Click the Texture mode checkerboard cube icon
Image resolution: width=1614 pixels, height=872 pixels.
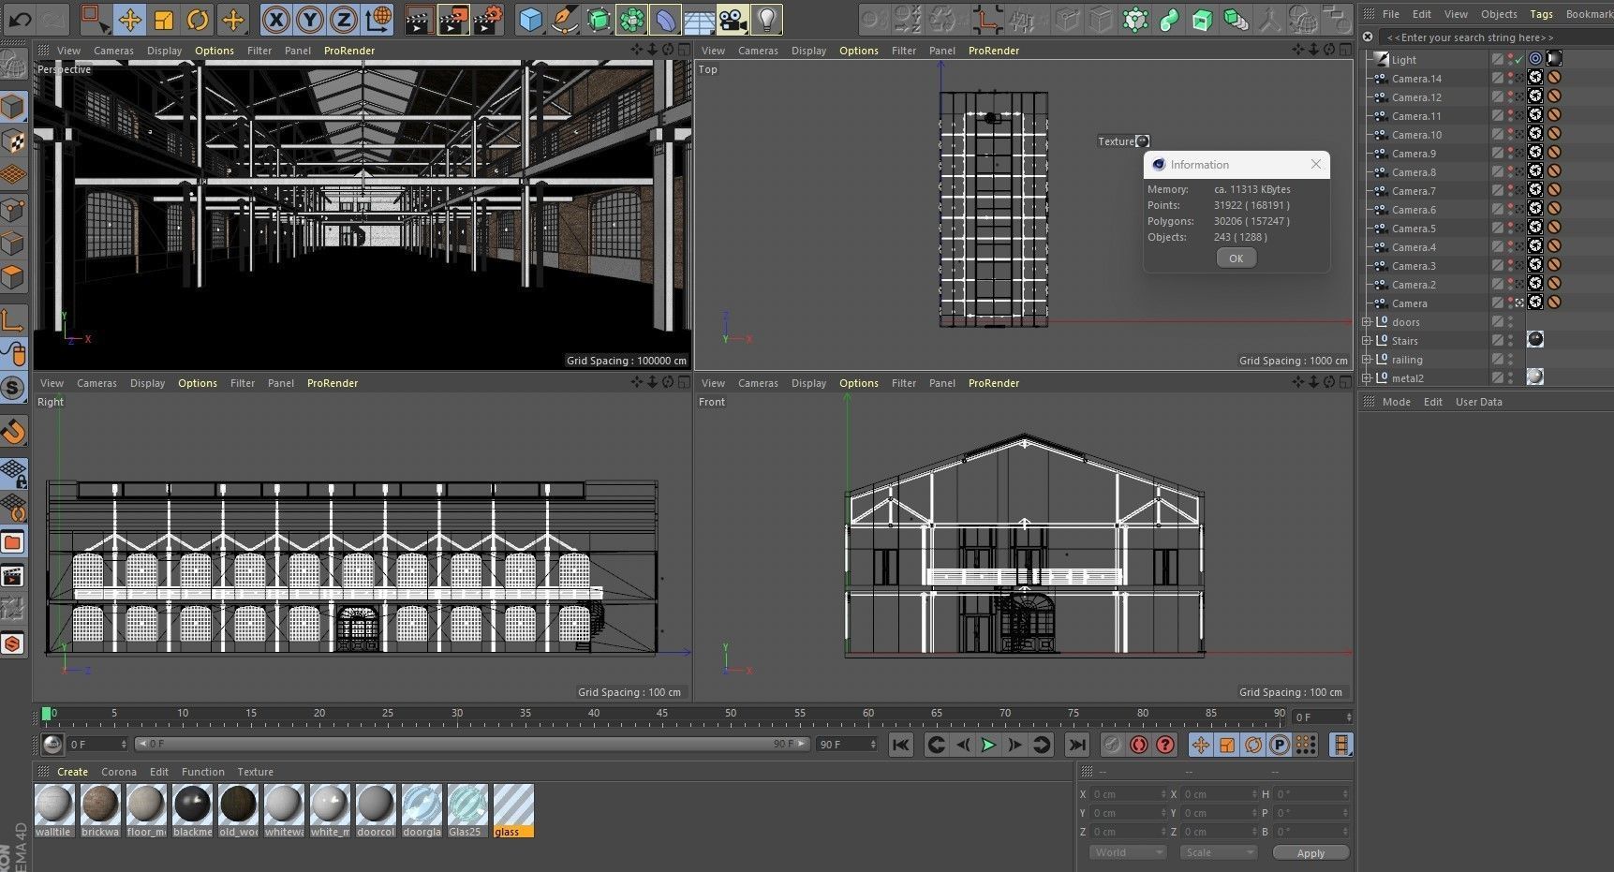(13, 141)
